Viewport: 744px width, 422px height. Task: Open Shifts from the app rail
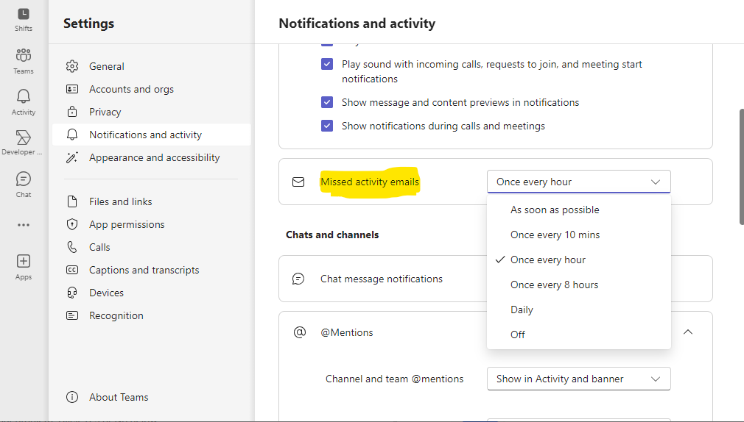pos(24,20)
